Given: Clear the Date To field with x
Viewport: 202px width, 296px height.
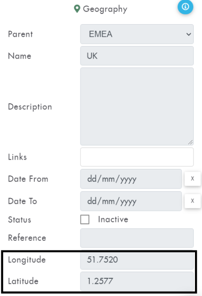Looking at the screenshot, I should 192,201.
